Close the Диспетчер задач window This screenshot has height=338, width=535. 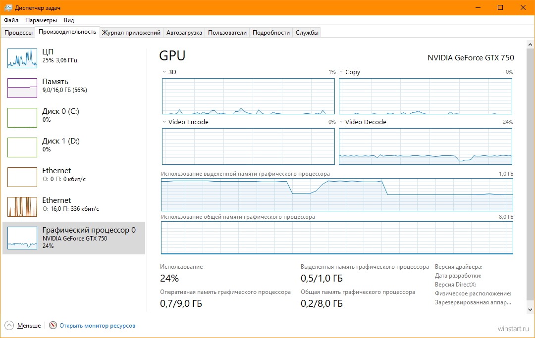(523, 7)
